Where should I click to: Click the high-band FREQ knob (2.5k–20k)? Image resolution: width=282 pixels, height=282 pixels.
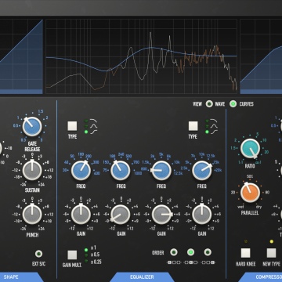click(202, 171)
